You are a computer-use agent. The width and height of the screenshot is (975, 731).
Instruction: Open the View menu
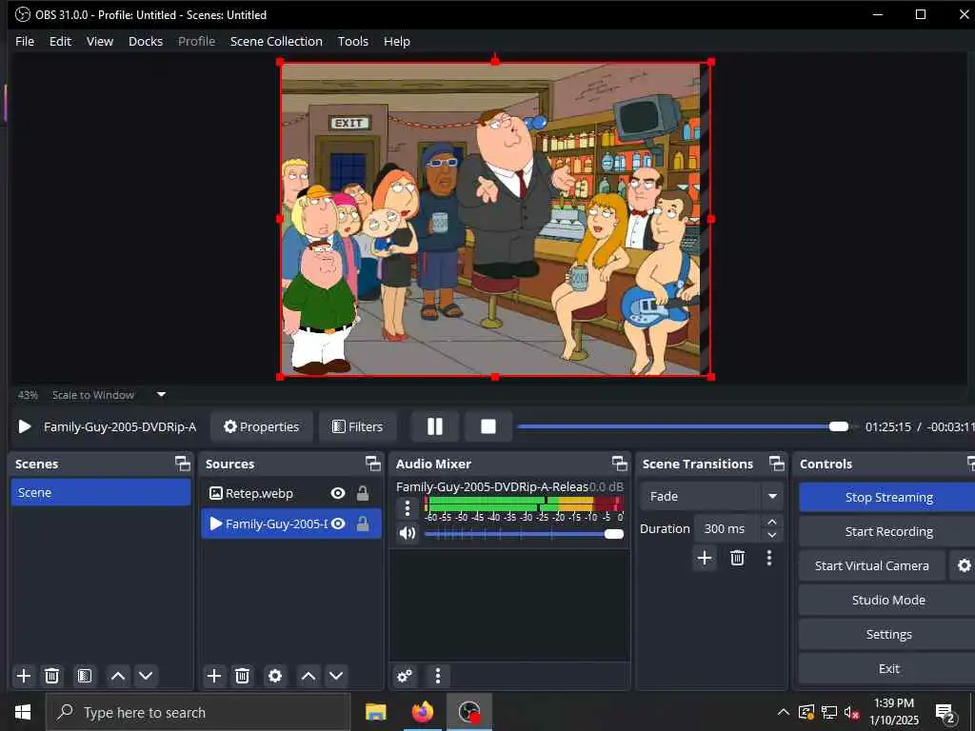click(x=99, y=41)
